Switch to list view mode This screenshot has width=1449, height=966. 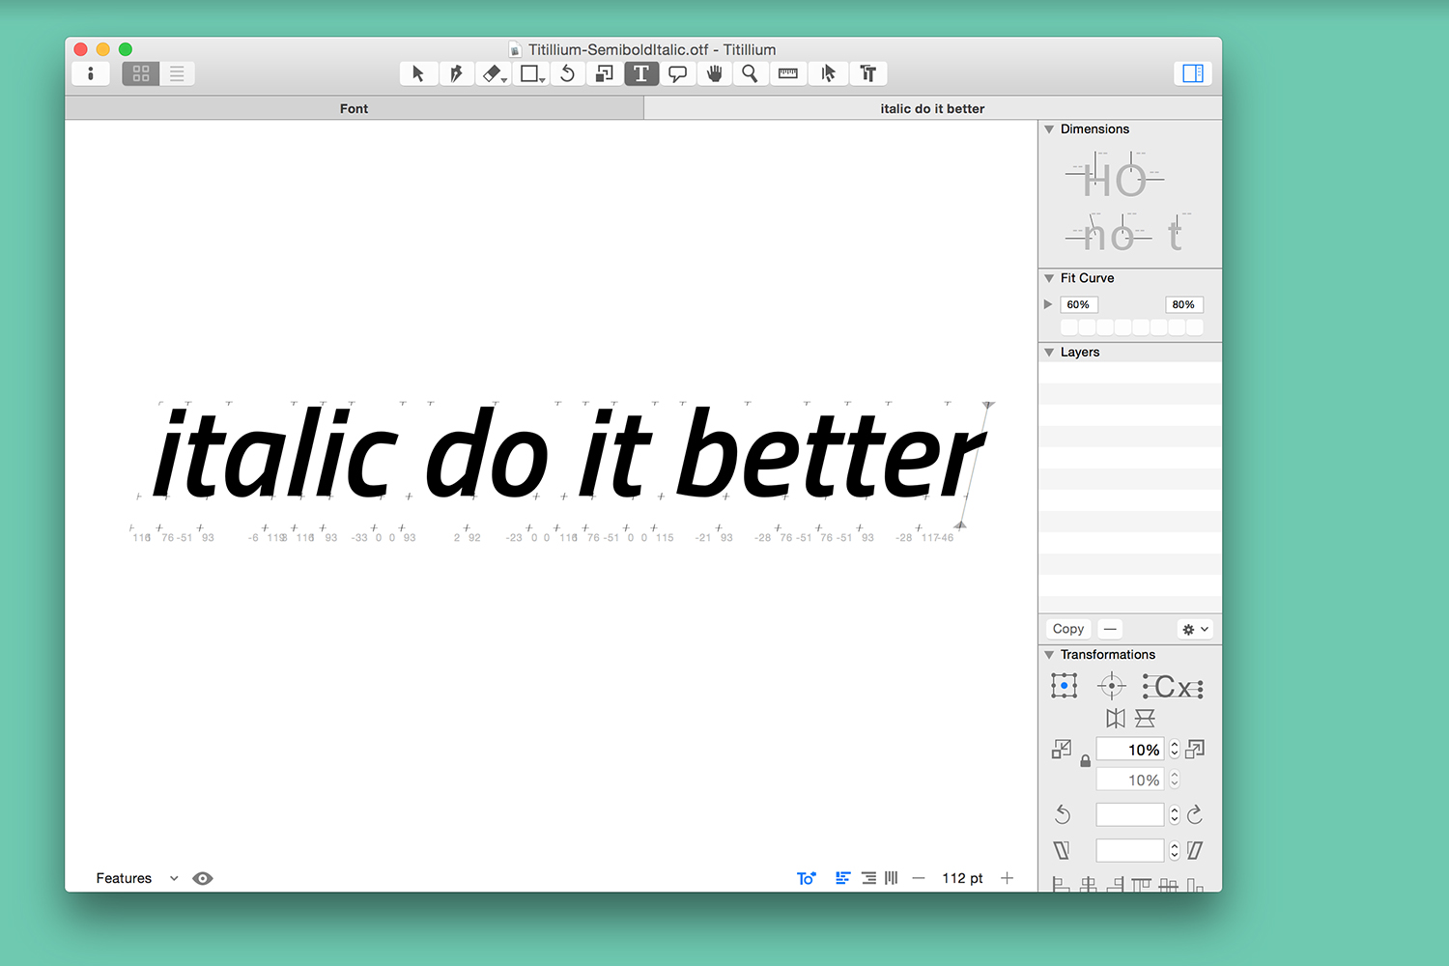pyautogui.click(x=177, y=73)
